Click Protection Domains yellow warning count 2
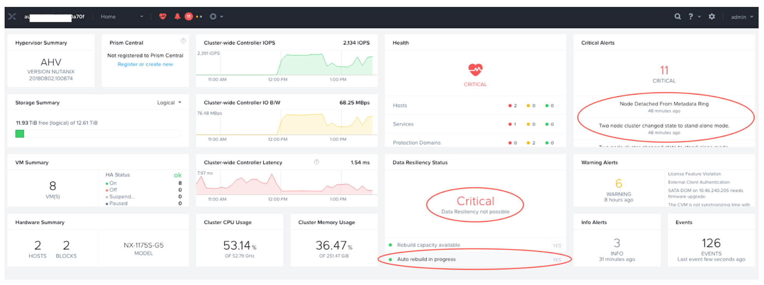The width and height of the screenshot is (764, 285). [x=531, y=143]
